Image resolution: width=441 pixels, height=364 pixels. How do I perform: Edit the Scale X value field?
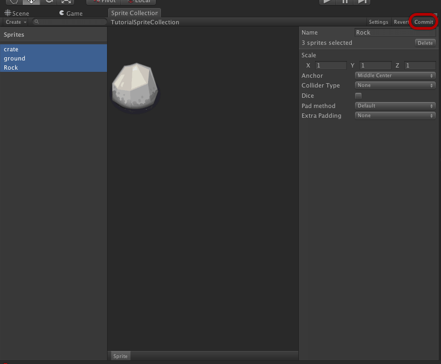click(x=331, y=65)
